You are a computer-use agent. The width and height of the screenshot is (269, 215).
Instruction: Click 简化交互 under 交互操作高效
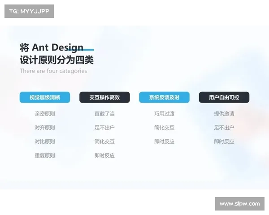tap(104, 142)
